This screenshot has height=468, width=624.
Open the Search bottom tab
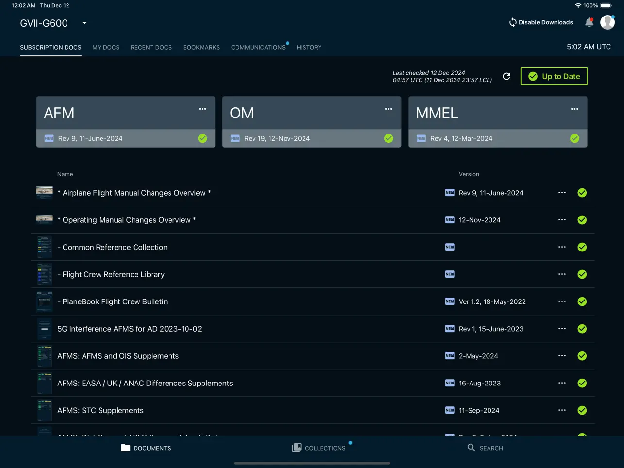click(x=485, y=448)
